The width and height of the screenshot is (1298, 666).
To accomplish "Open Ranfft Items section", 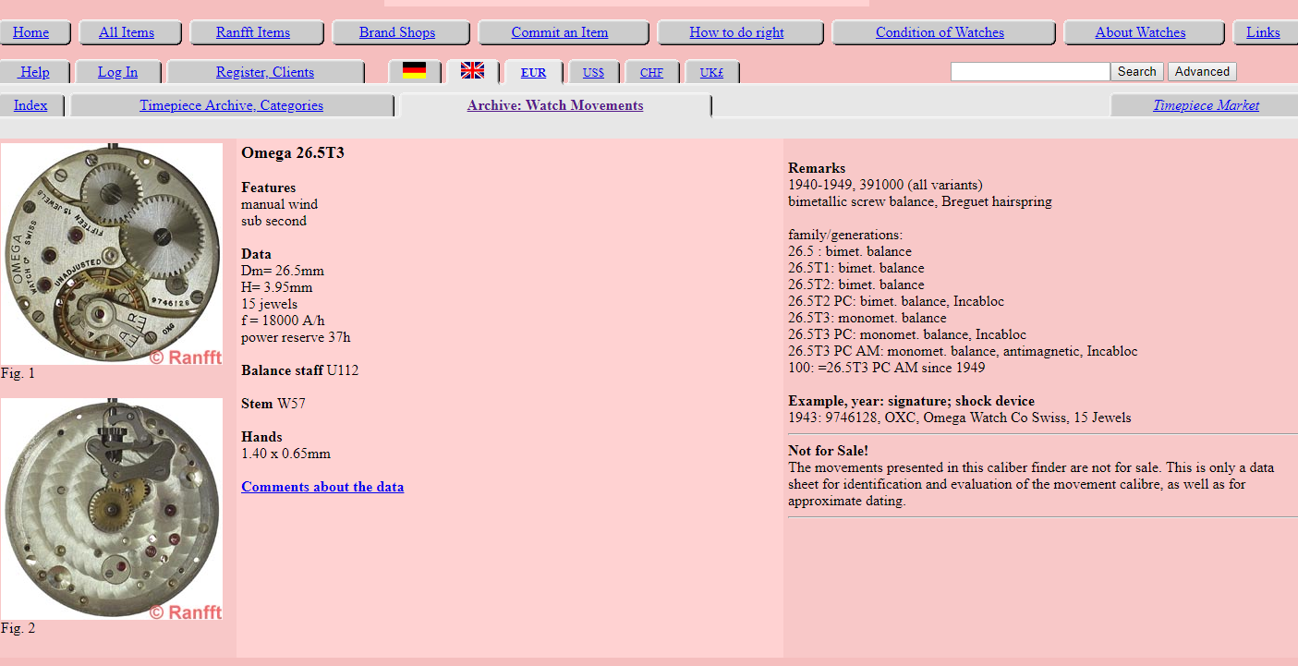I will (x=253, y=32).
